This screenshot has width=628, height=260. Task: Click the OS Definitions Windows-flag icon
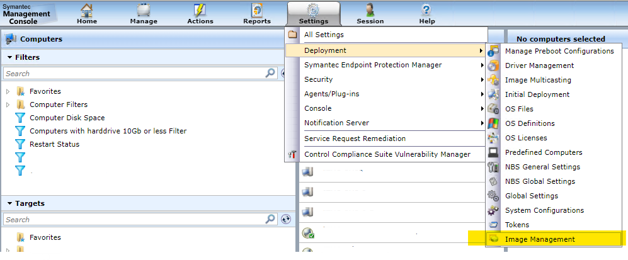click(493, 123)
